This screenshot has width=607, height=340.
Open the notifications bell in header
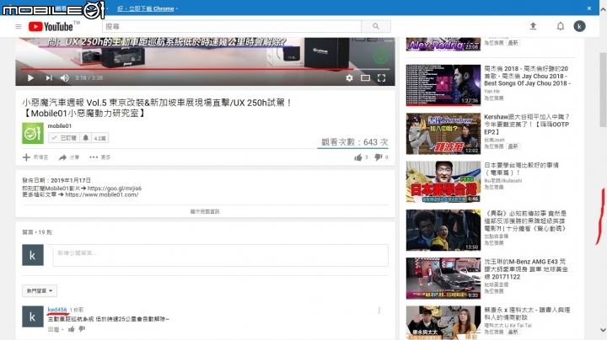point(560,26)
